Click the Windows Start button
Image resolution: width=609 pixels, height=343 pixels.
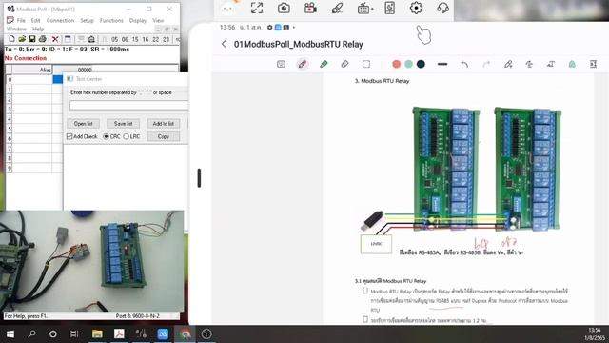coord(10,334)
